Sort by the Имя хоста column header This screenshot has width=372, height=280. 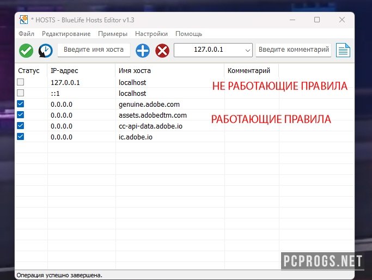[169, 70]
